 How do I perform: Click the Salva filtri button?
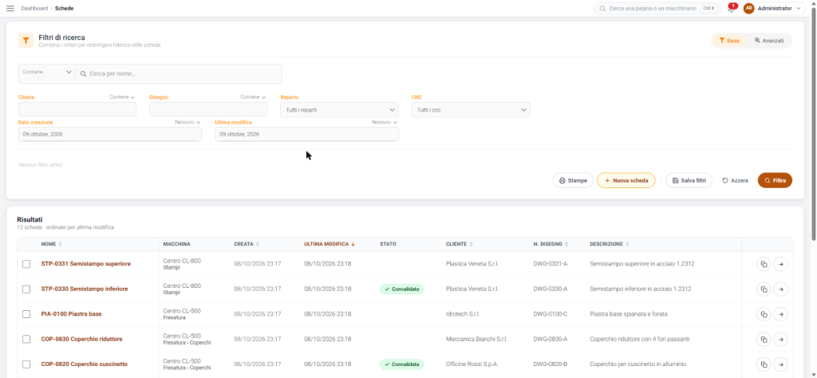tap(689, 181)
